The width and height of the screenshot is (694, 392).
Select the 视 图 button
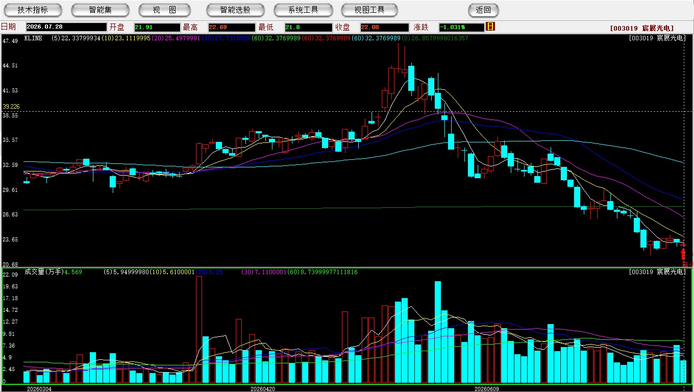[164, 10]
